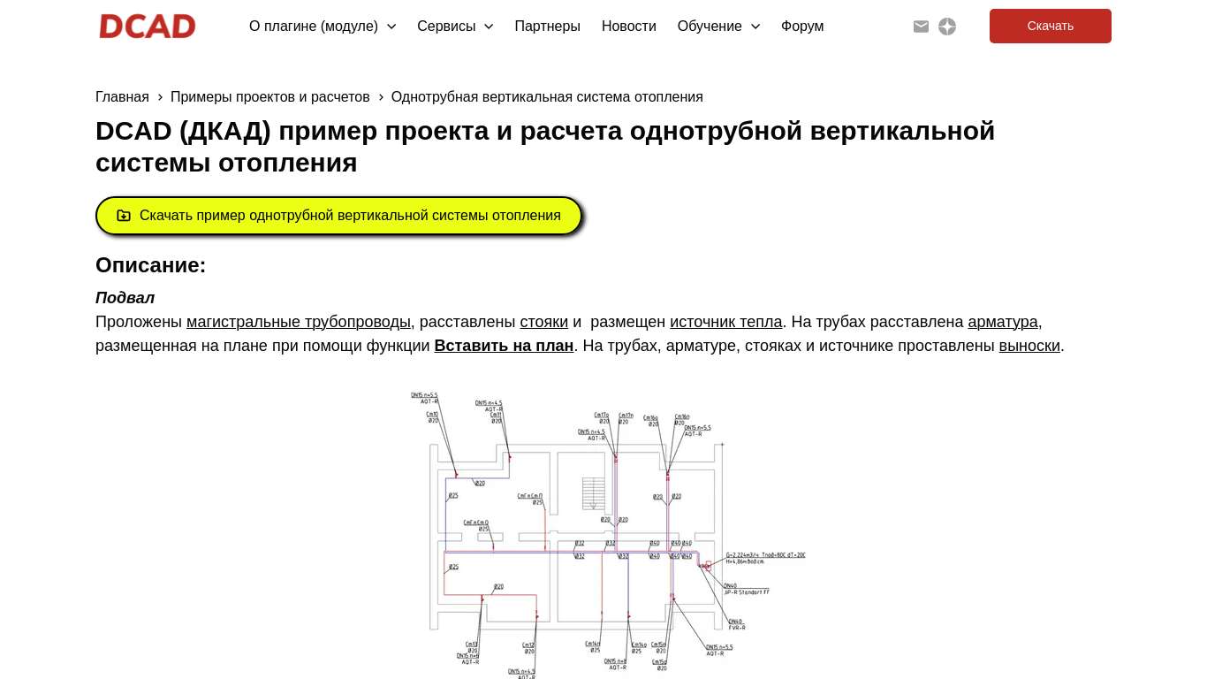Follow the «магистральные трубопроводы» link

tap(299, 322)
